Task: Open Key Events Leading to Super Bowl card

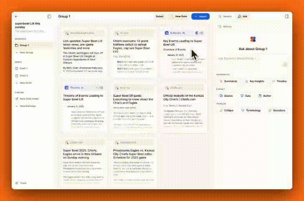Action: (184, 53)
